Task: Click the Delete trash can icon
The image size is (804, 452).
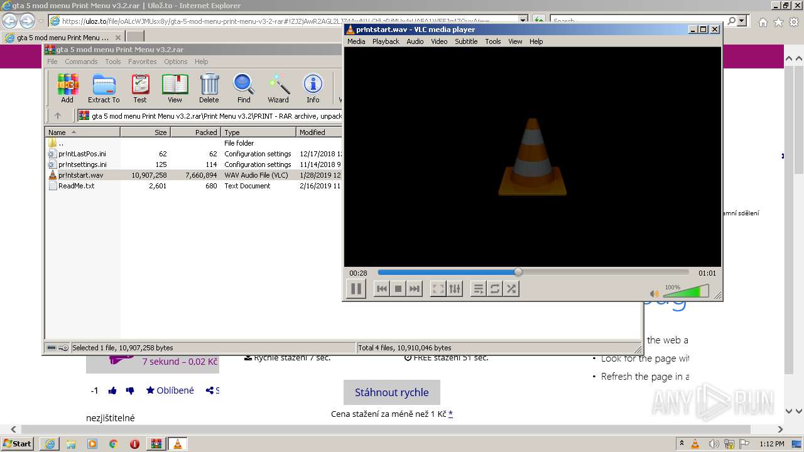Action: click(x=209, y=88)
